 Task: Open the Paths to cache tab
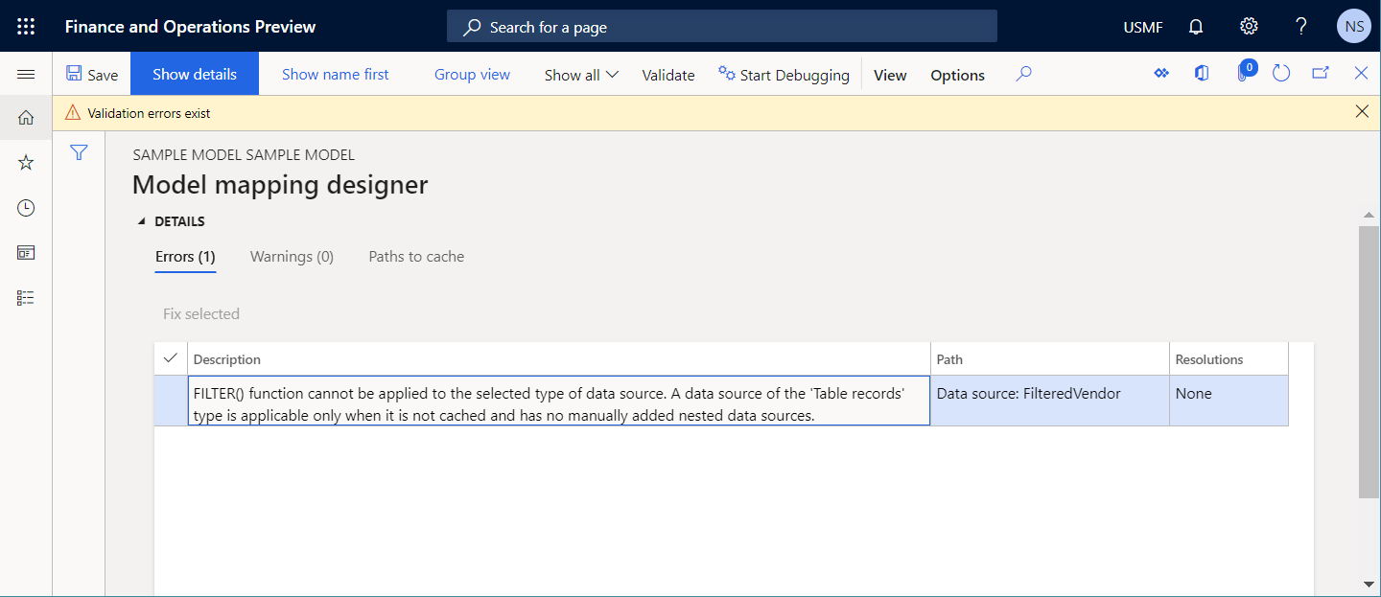click(416, 256)
